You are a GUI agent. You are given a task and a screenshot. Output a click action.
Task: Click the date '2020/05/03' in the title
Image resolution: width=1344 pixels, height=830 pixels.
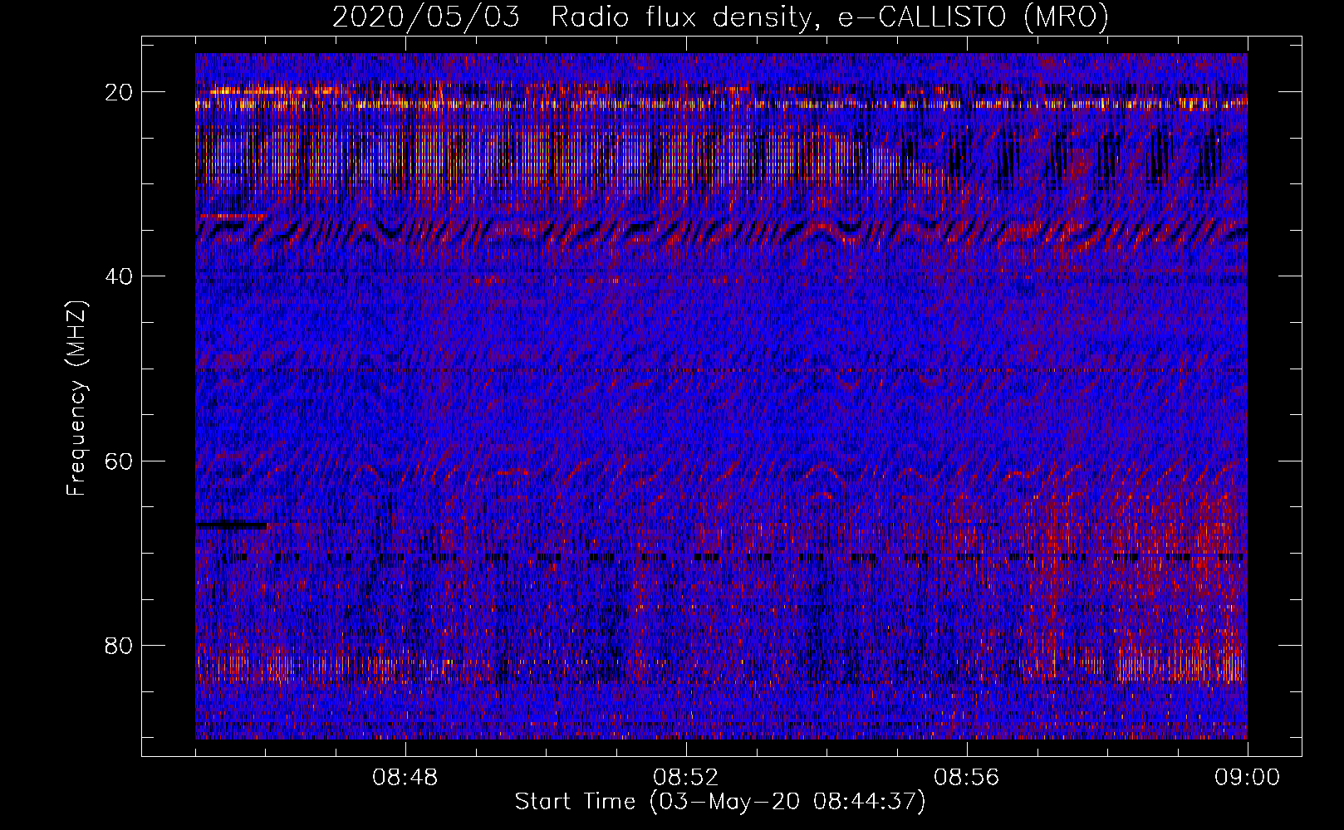pos(426,17)
